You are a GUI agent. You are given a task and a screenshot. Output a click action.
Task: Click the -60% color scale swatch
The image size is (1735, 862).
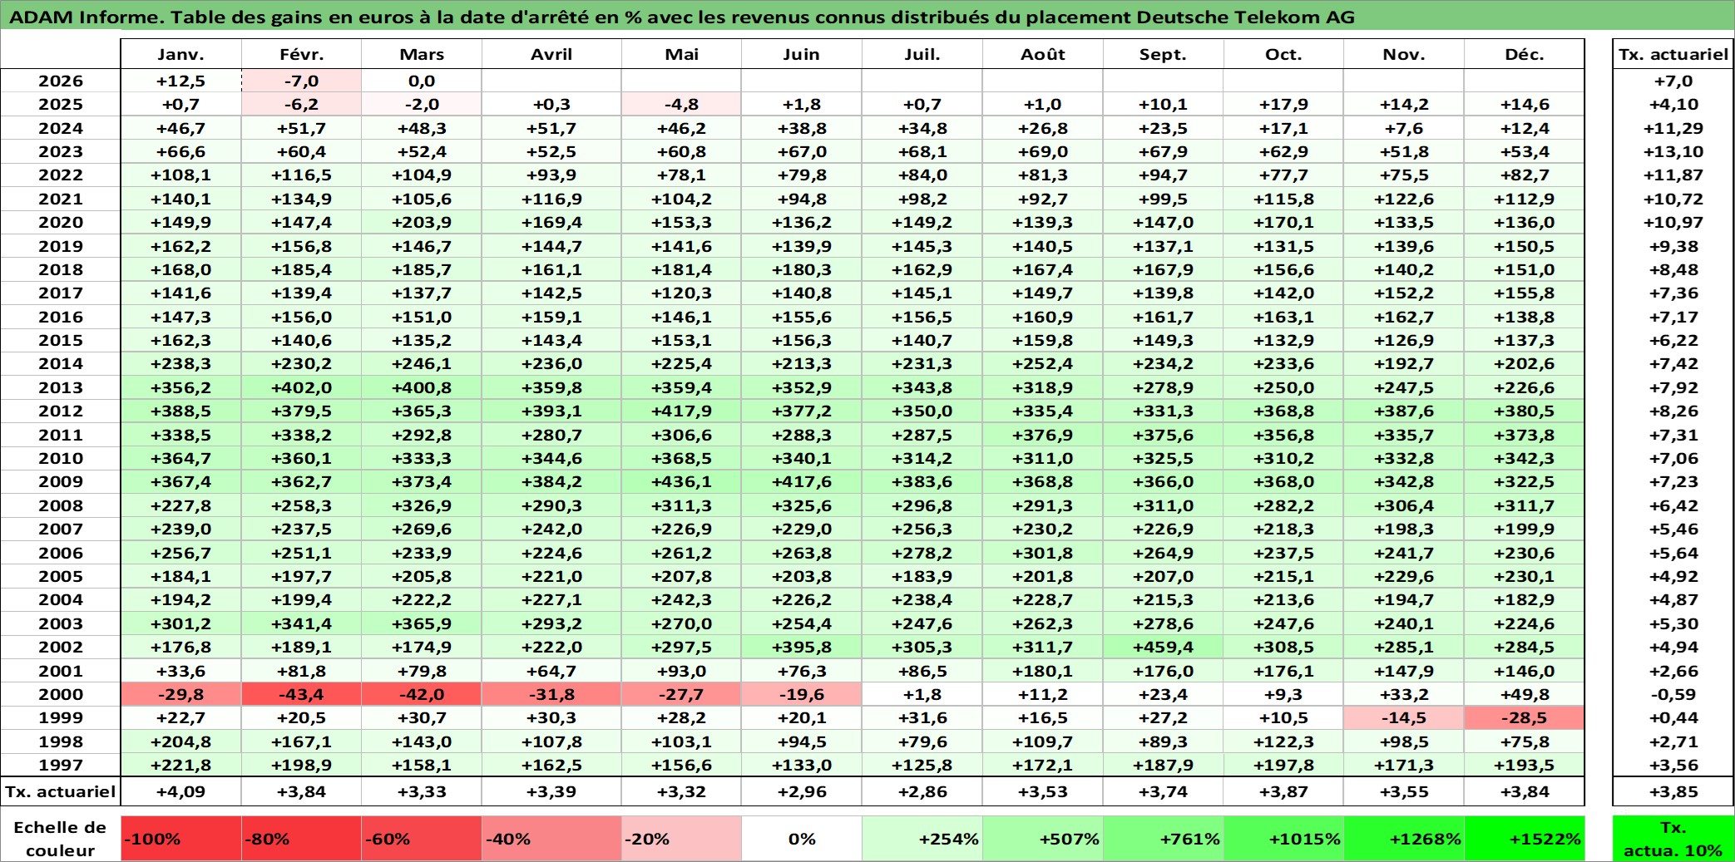coord(422,839)
